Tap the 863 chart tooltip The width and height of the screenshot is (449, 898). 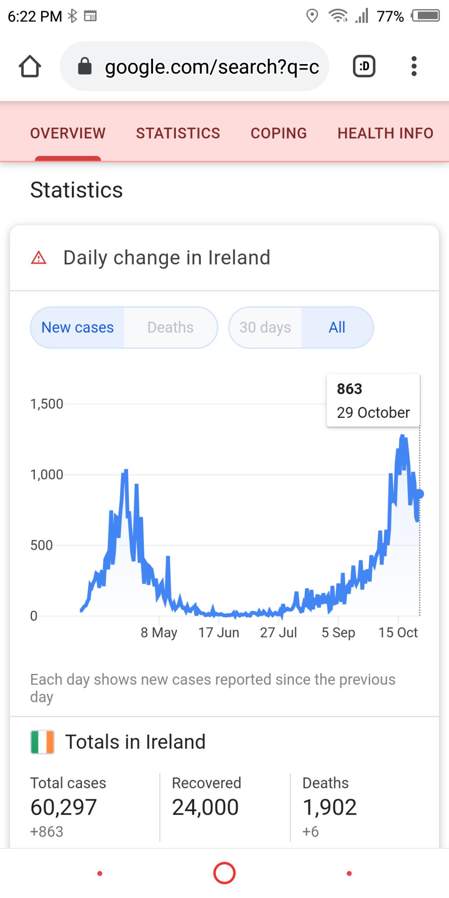coord(373,400)
